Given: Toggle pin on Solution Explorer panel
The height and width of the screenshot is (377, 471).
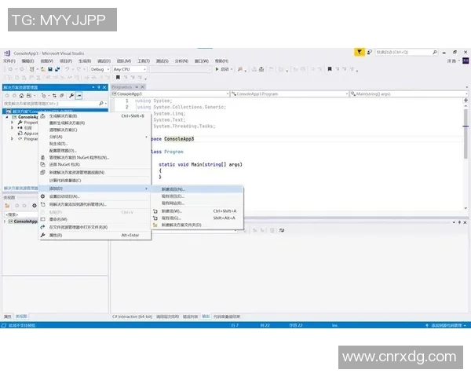Looking at the screenshot, I should tap(99, 87).
